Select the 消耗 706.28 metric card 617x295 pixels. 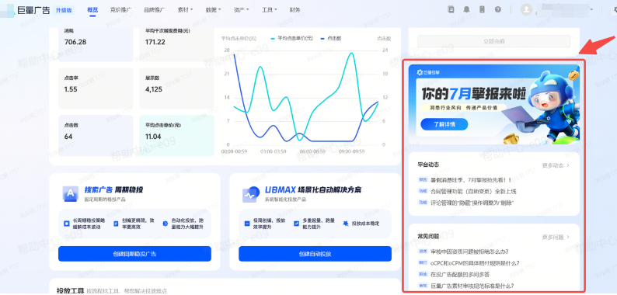[x=96, y=44]
